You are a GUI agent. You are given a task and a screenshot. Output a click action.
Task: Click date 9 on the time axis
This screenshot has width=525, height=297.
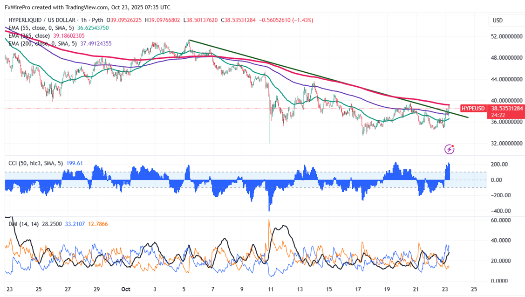pyautogui.click(x=242, y=289)
